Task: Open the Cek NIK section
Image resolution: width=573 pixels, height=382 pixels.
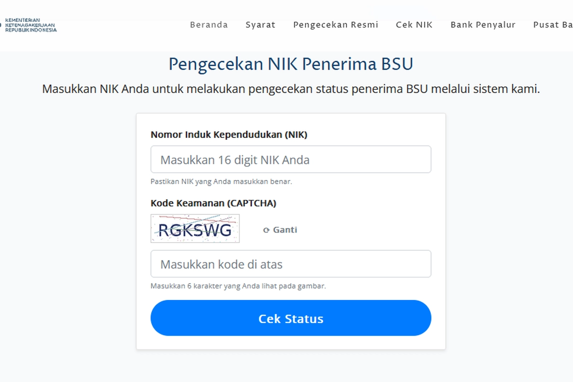Action: click(x=414, y=24)
